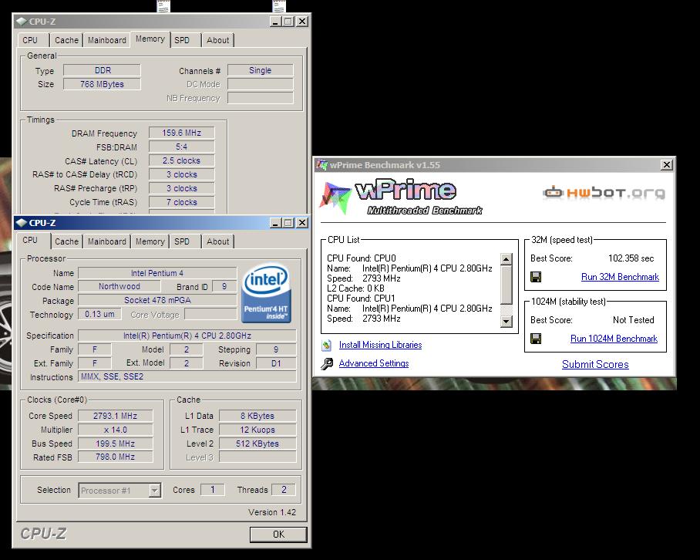Click the save icon in 1024M stability test
700x560 pixels.
point(536,339)
